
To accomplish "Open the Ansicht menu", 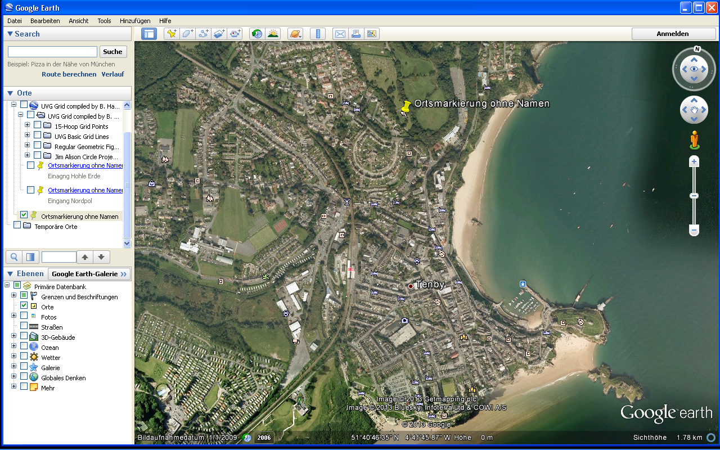I will click(x=79, y=21).
